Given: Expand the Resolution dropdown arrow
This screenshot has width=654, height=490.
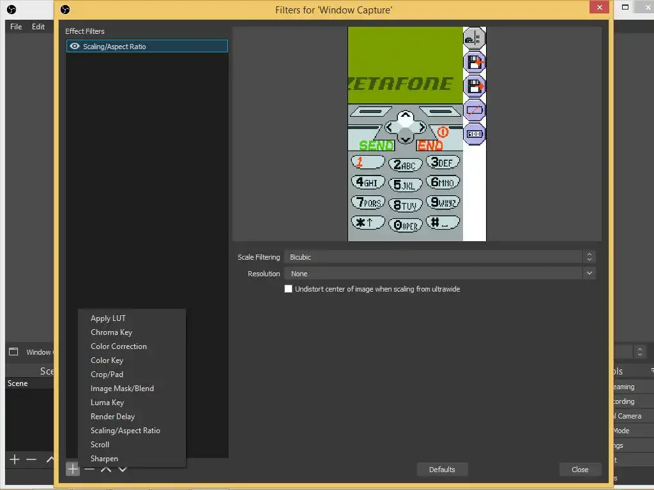Looking at the screenshot, I should click(589, 274).
